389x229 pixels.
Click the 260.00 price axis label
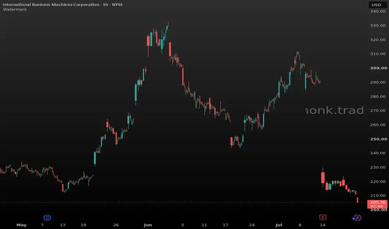click(x=378, y=125)
